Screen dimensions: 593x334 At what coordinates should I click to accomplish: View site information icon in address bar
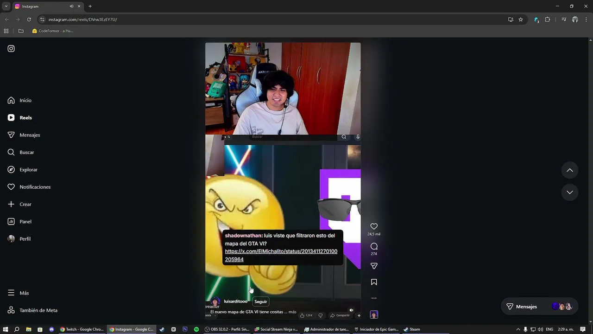(42, 19)
